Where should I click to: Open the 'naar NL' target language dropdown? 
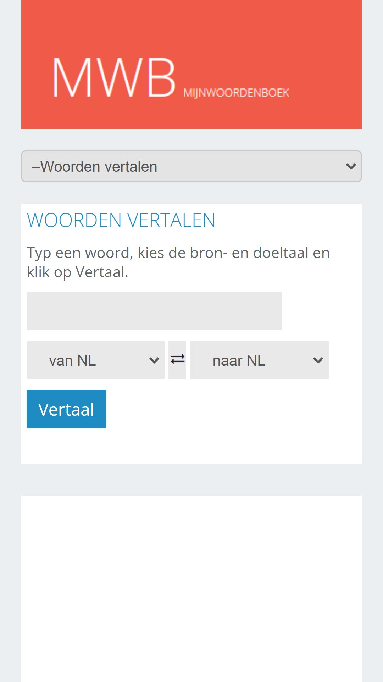pos(260,360)
